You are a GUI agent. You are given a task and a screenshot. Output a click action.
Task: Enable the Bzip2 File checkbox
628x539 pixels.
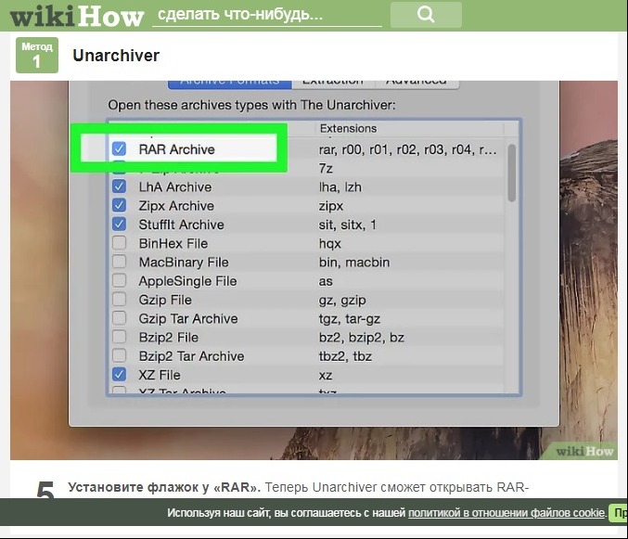coord(119,337)
